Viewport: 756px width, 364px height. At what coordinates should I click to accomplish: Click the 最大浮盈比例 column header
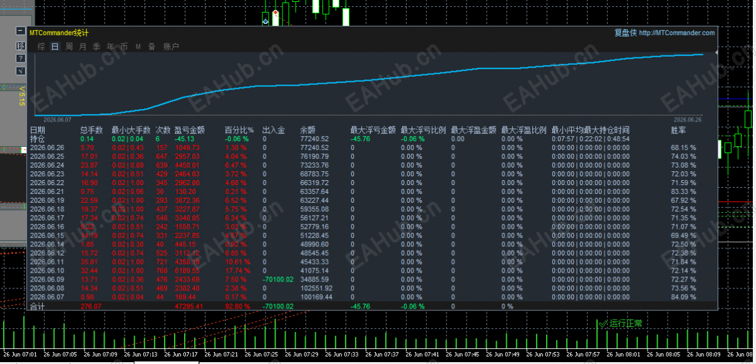523,130
